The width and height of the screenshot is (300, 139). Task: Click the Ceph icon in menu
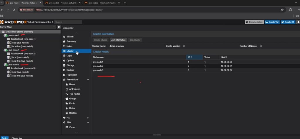[64, 56]
